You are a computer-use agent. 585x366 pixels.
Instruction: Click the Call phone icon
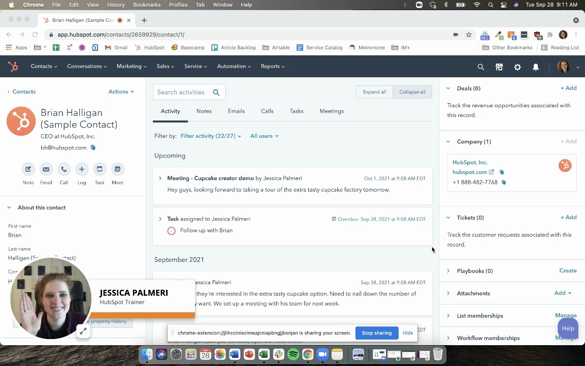(x=64, y=169)
